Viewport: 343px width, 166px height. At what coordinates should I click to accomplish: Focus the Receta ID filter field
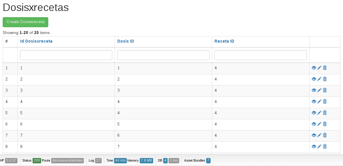(x=261, y=55)
